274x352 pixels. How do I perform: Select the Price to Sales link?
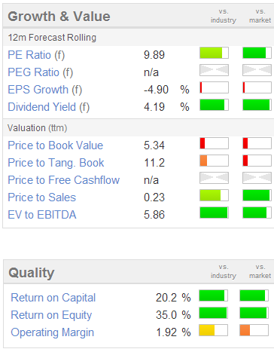42,197
